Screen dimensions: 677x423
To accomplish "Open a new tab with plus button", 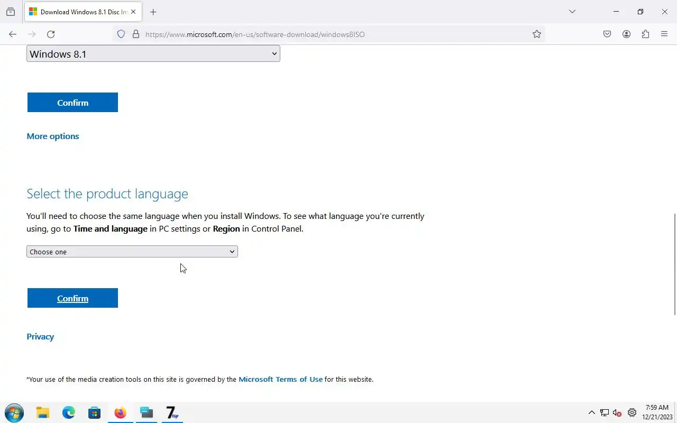I will click(x=153, y=12).
